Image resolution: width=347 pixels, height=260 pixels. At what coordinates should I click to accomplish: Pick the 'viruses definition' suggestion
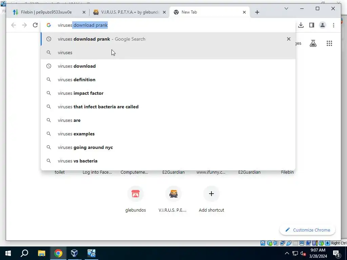(168, 80)
